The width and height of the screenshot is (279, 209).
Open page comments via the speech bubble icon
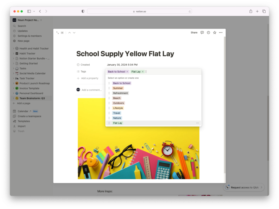pos(202,32)
